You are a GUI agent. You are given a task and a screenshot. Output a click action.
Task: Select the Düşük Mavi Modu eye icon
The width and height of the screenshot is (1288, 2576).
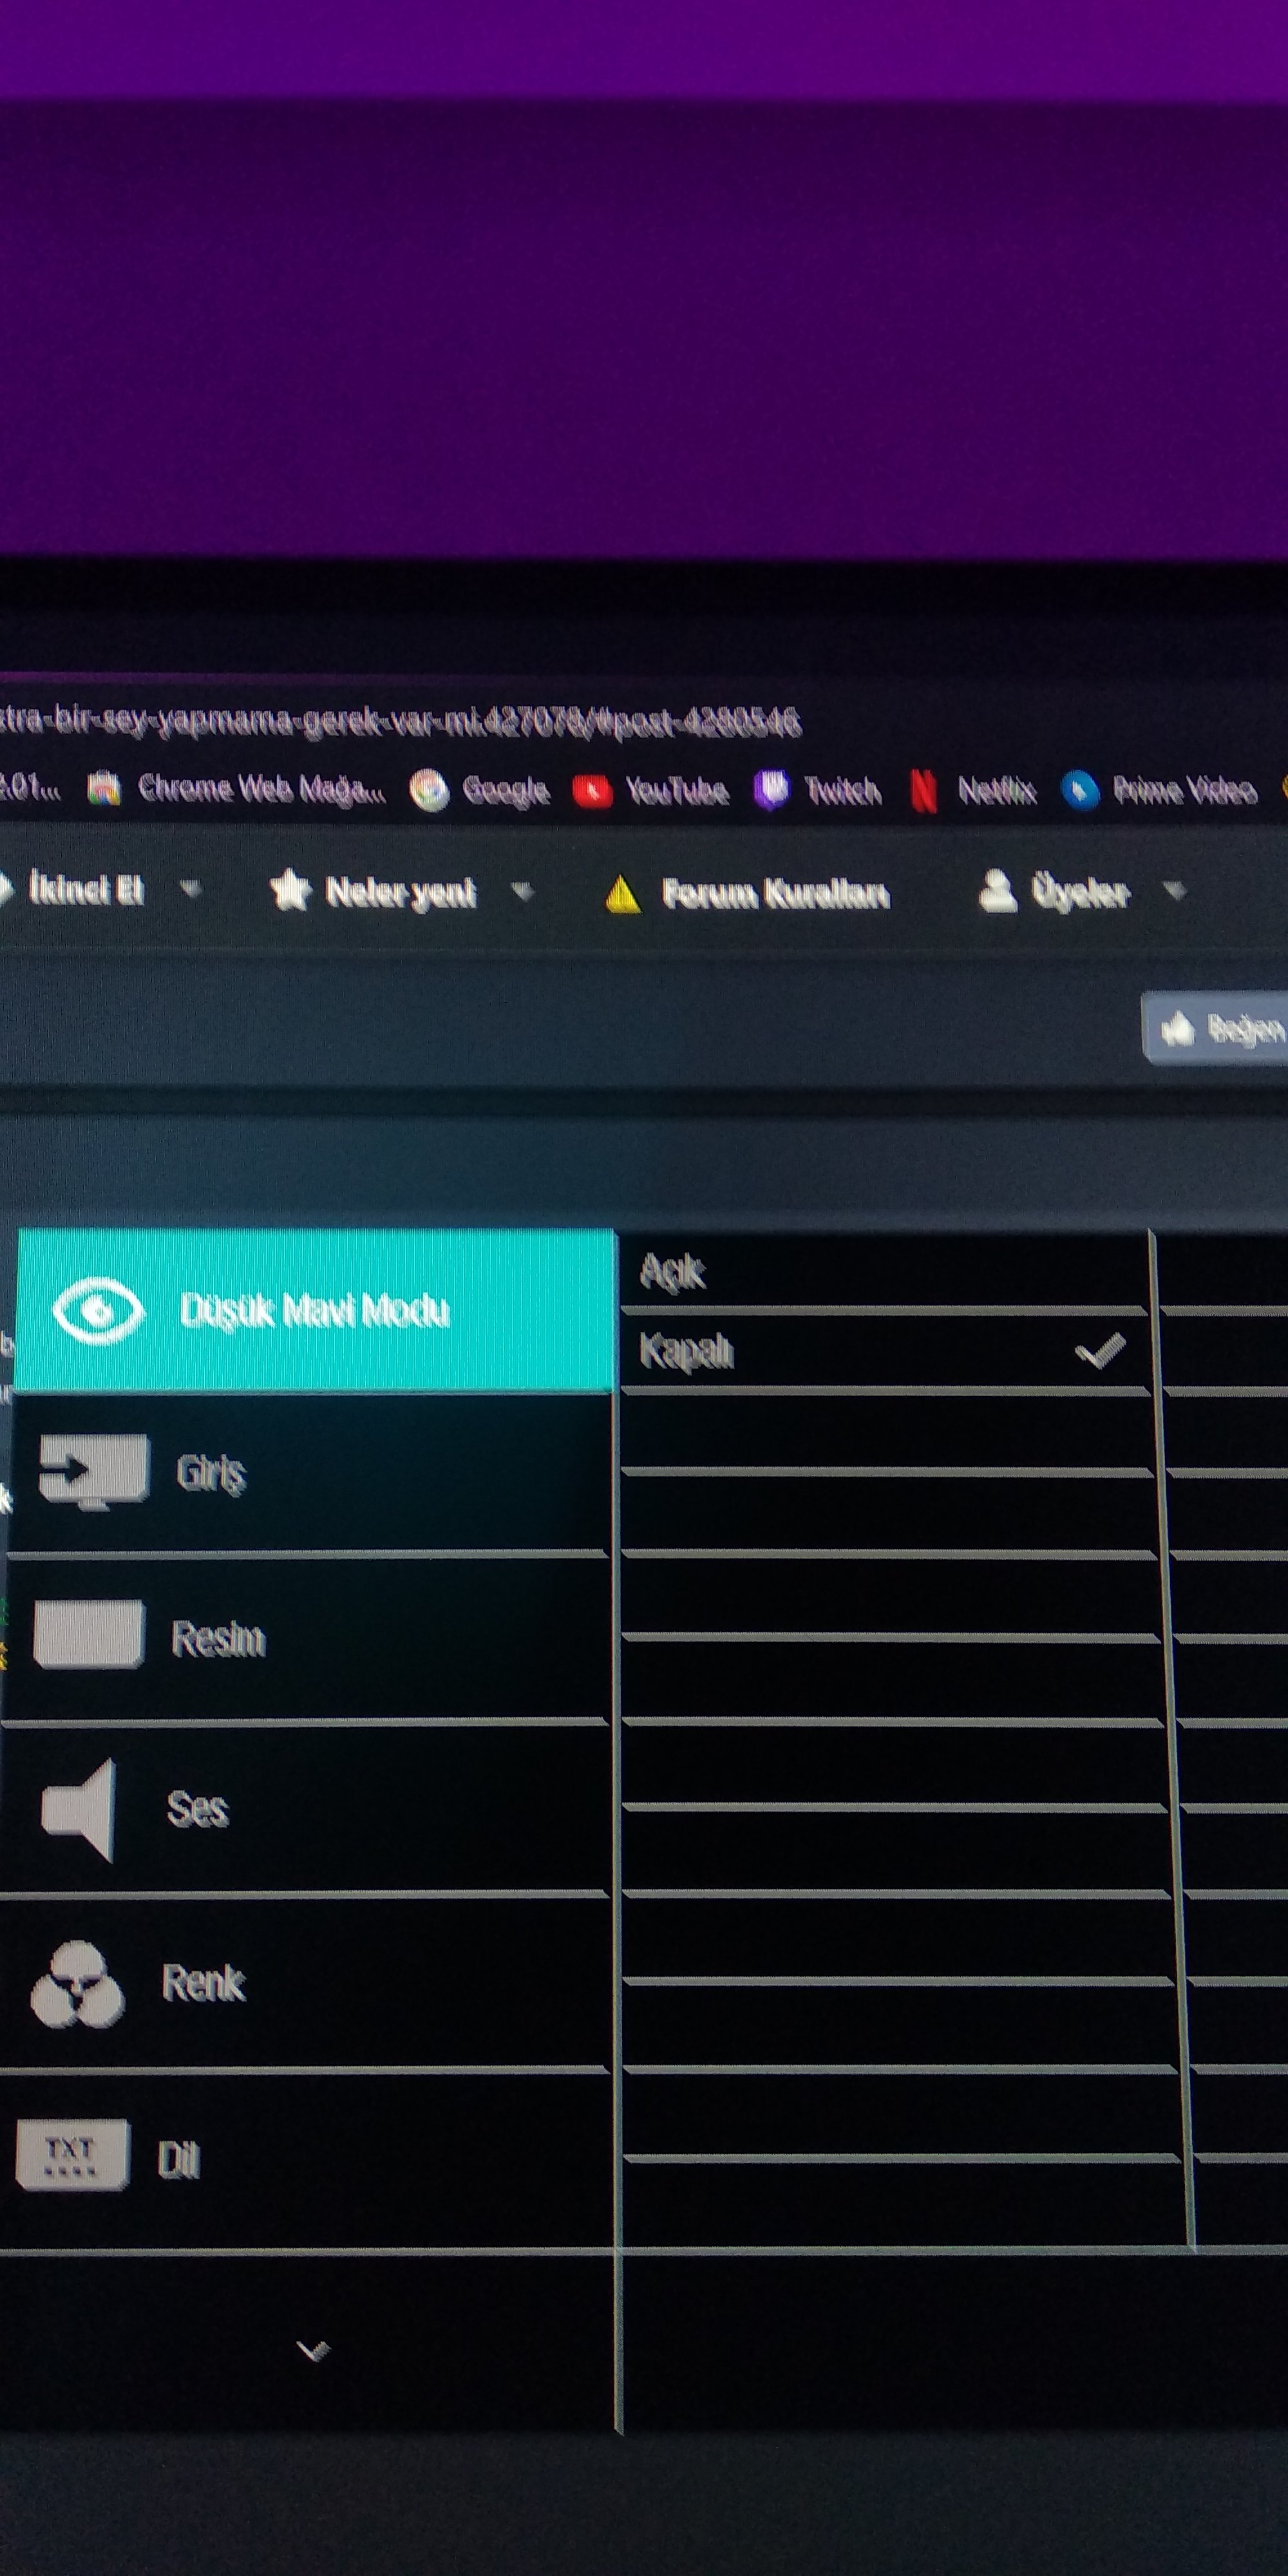[x=98, y=1310]
